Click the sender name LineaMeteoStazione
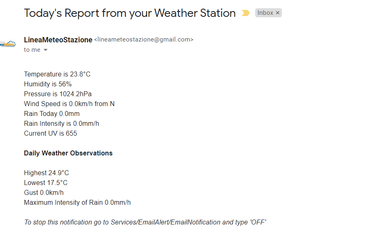 pyautogui.click(x=58, y=39)
